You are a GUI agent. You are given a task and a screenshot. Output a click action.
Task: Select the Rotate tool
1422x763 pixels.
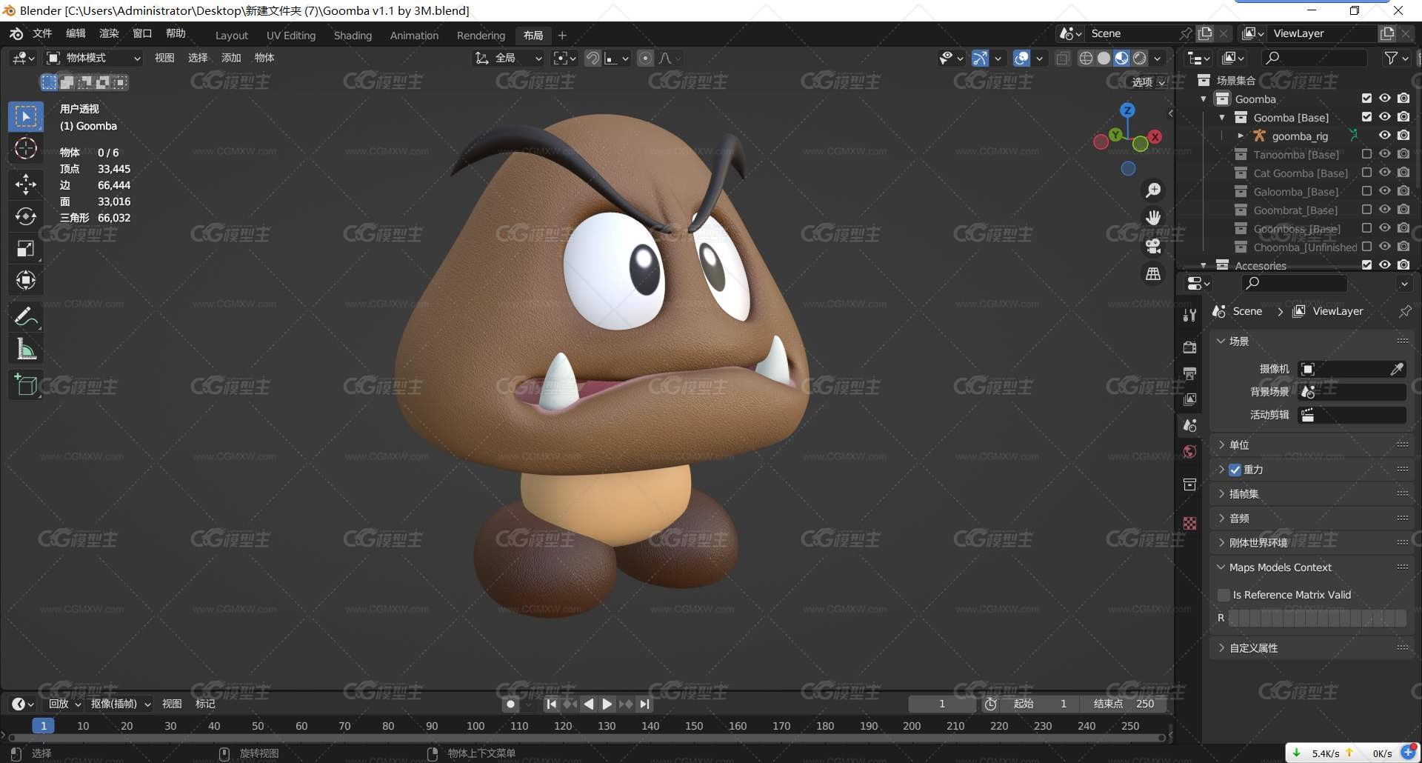26,216
